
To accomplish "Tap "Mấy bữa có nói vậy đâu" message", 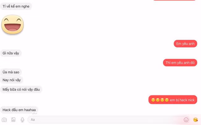I will [21, 89].
